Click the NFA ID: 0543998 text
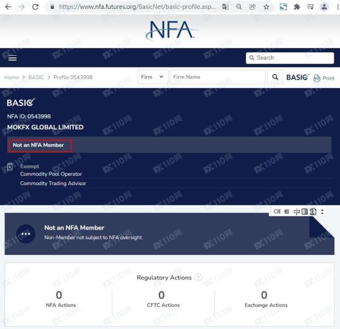This screenshot has height=329, width=340. (x=29, y=117)
